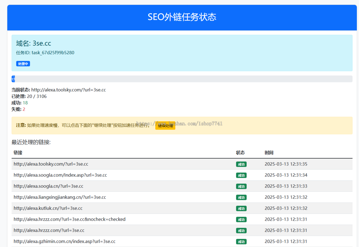Click the 状态 column header

[x=240, y=153]
